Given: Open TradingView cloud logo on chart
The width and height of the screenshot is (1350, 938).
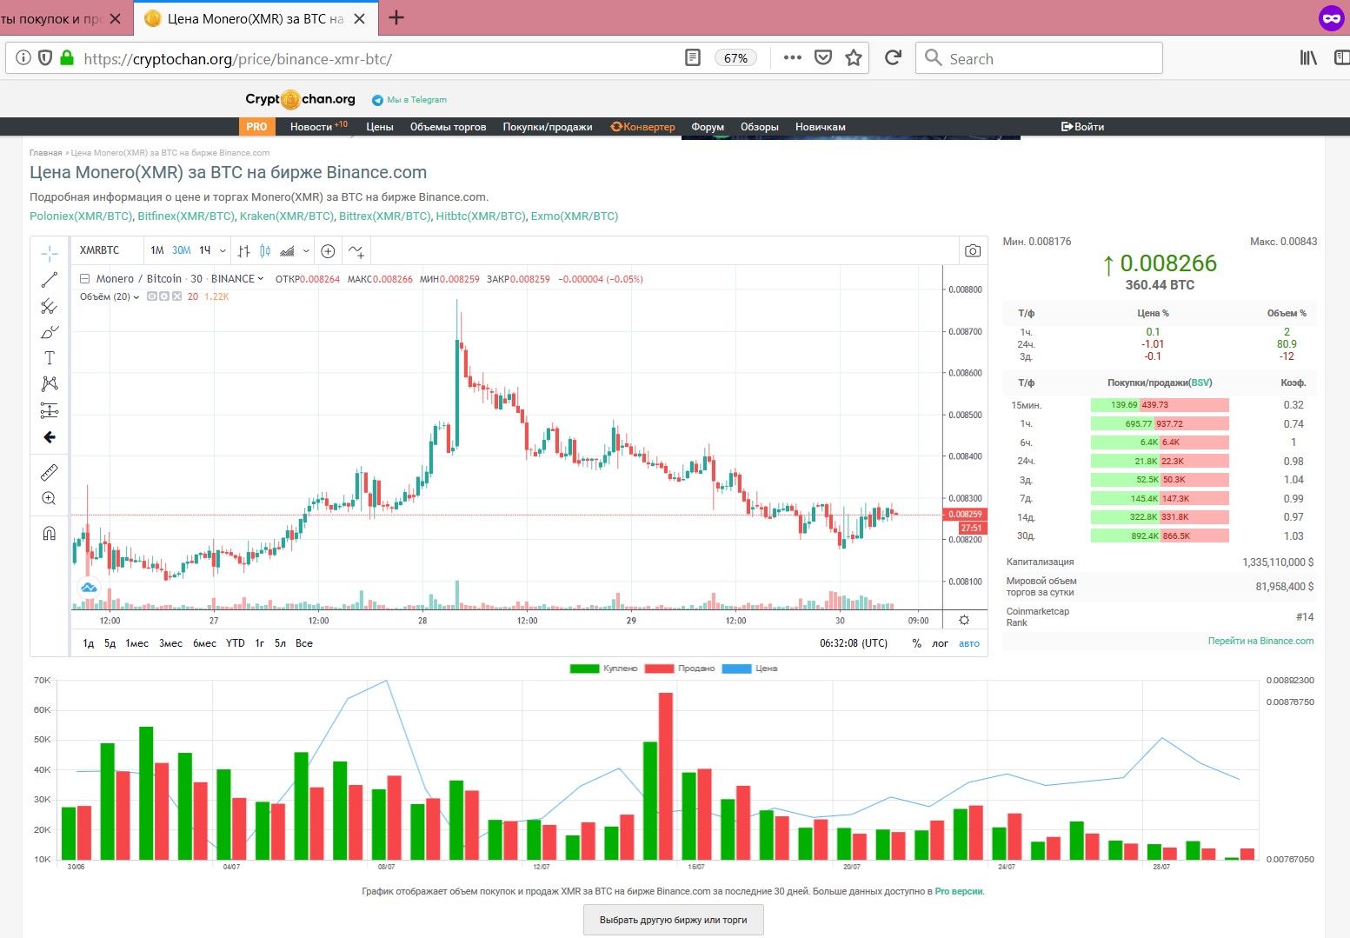Looking at the screenshot, I should [89, 588].
